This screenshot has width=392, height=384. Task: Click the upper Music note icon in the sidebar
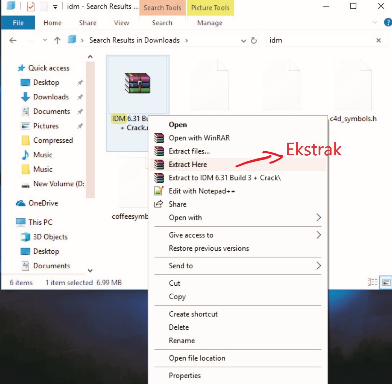tap(25, 155)
